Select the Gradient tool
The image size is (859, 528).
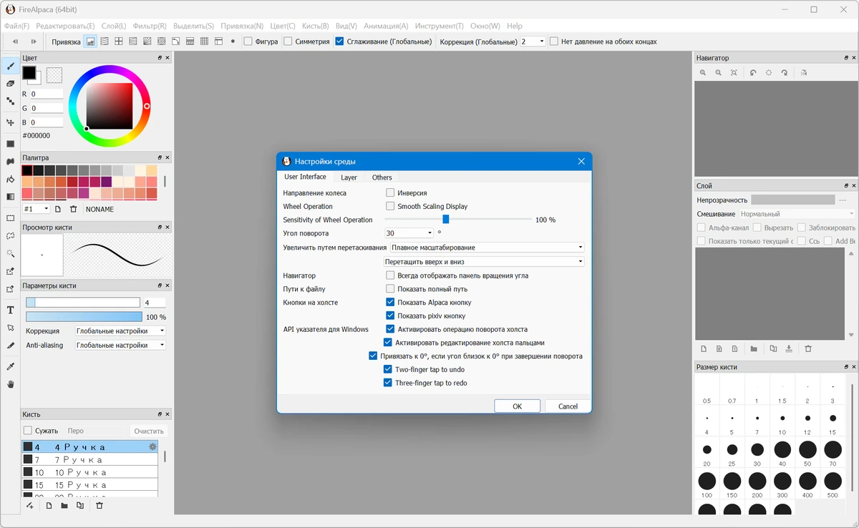click(10, 197)
